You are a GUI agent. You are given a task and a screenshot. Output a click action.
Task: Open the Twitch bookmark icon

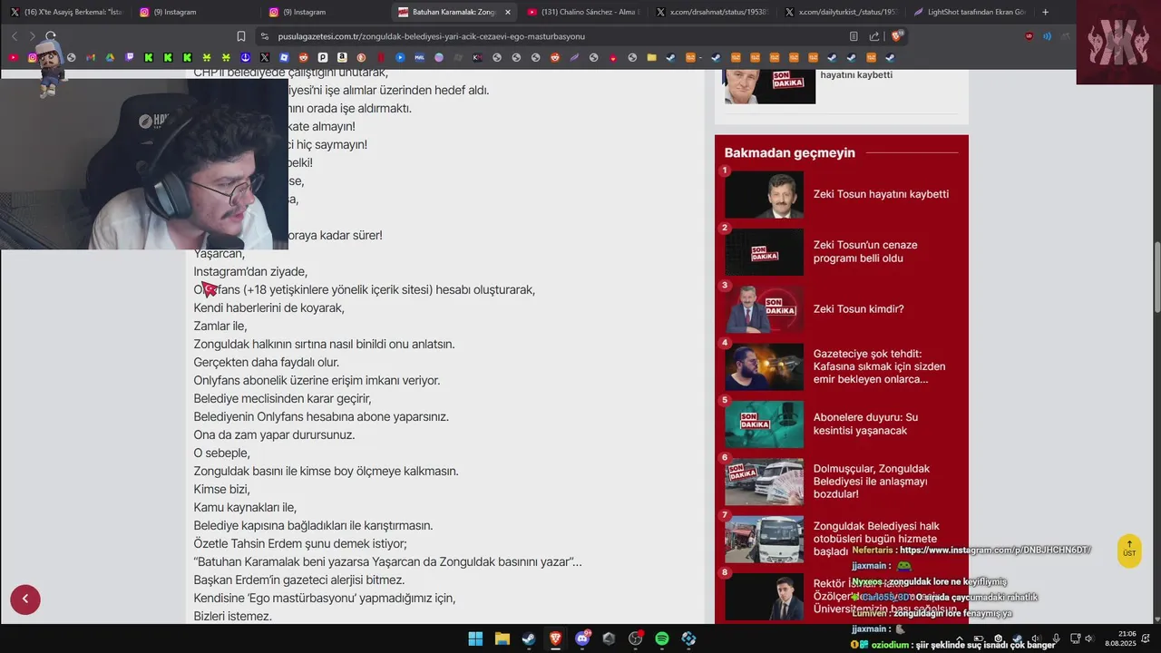[130, 57]
